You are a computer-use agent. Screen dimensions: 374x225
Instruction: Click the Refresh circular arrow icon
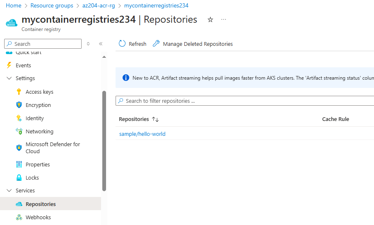(122, 43)
